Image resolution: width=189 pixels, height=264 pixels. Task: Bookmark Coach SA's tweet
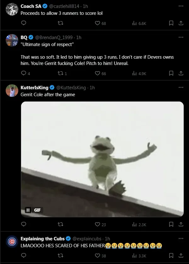pos(171,23)
